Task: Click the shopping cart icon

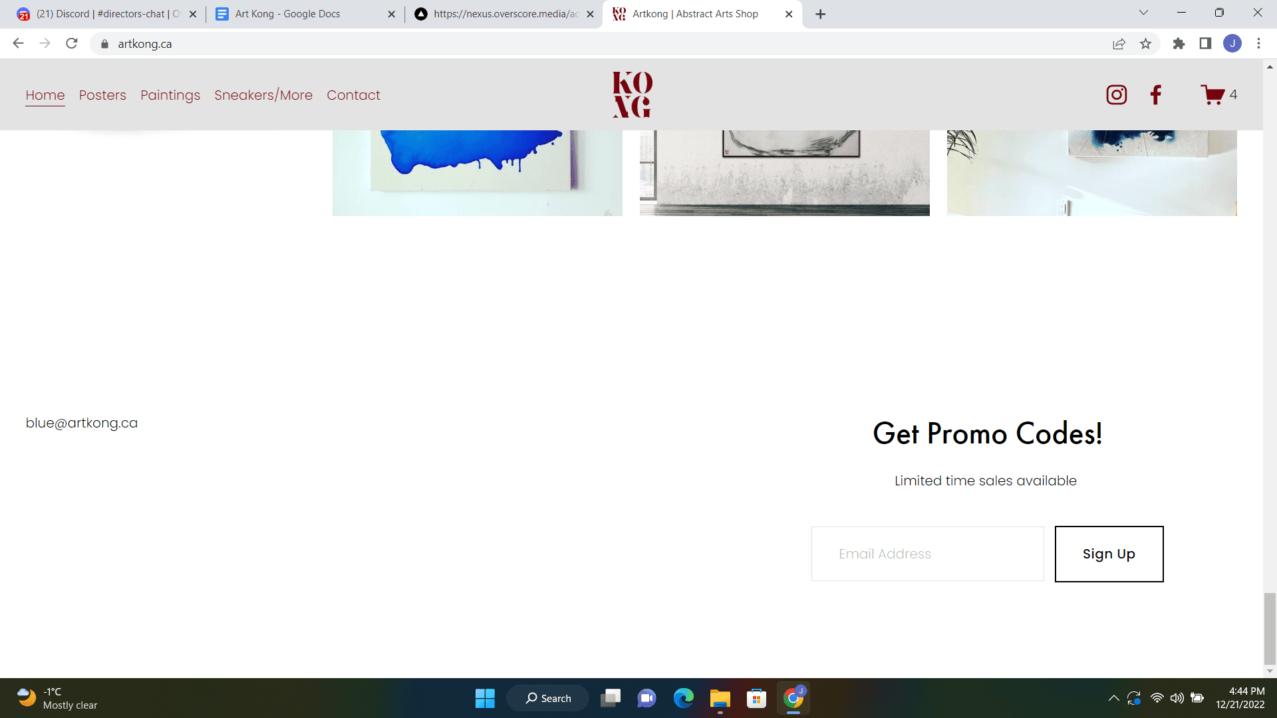Action: pos(1213,94)
